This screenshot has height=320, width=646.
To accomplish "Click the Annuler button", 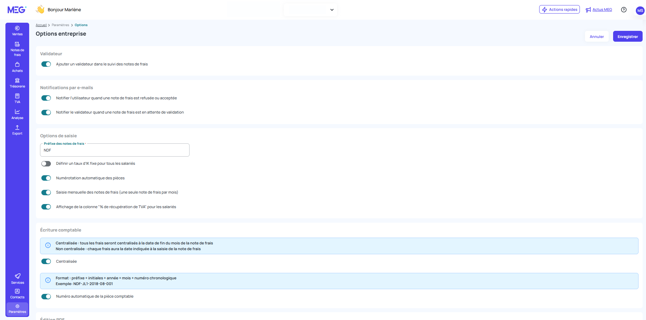I will 597,37.
